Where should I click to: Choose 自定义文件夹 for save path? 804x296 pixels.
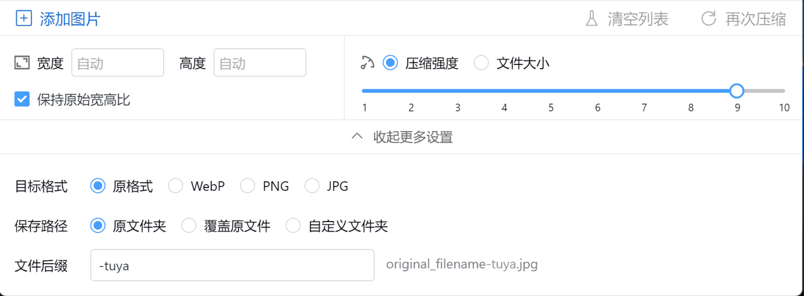point(293,226)
